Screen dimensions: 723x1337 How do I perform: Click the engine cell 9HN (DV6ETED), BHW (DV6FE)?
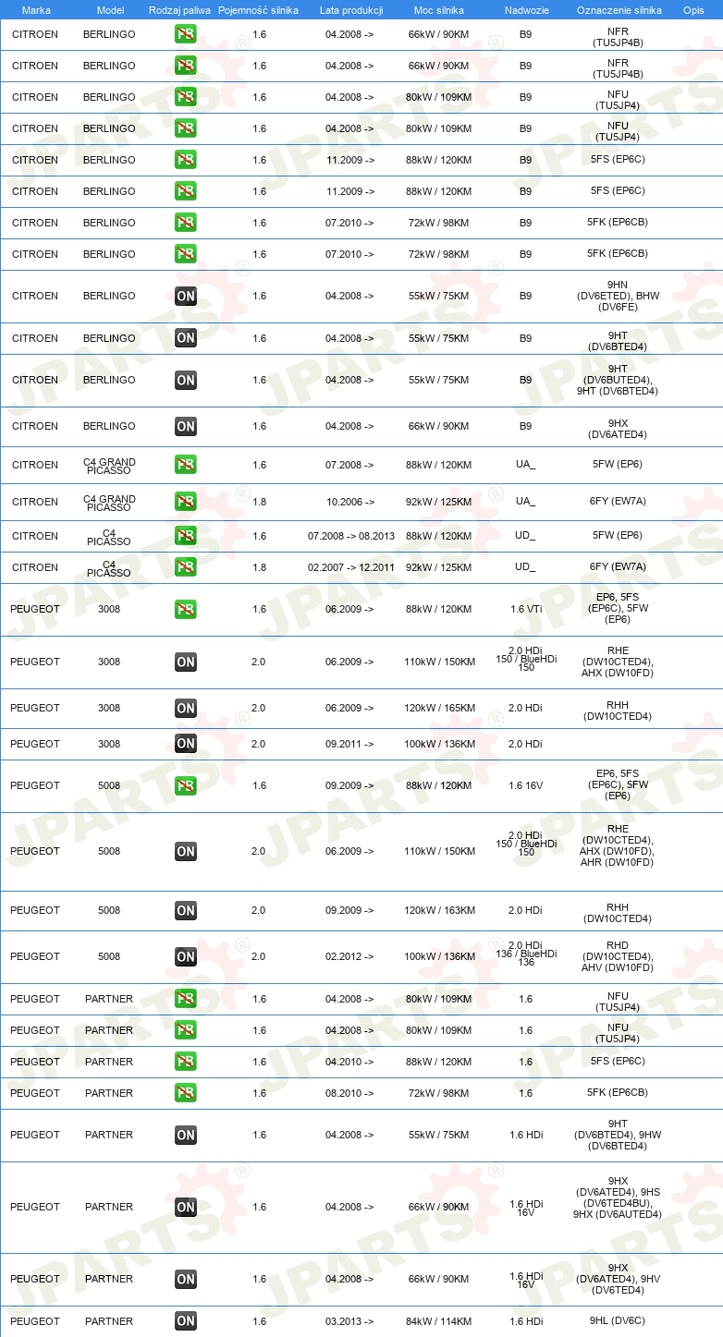tap(618, 296)
